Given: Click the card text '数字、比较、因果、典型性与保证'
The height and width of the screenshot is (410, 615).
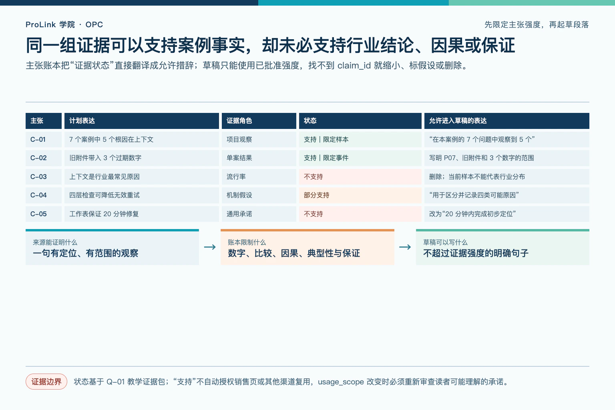Looking at the screenshot, I should [294, 253].
